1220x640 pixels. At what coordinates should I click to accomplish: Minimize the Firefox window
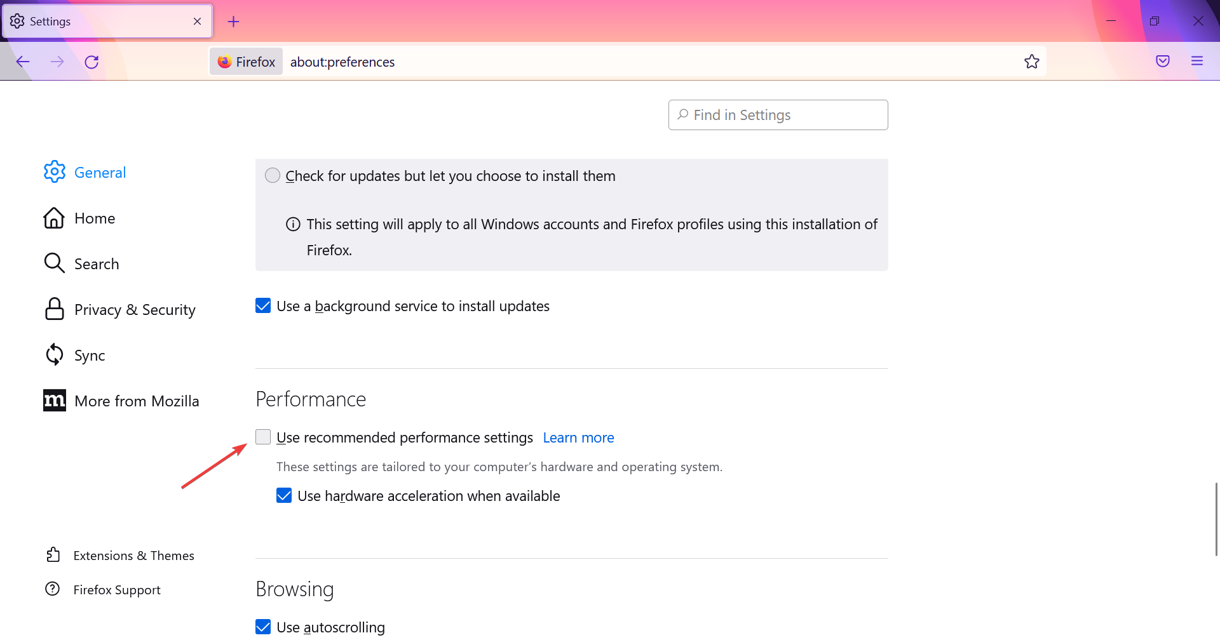pos(1111,21)
